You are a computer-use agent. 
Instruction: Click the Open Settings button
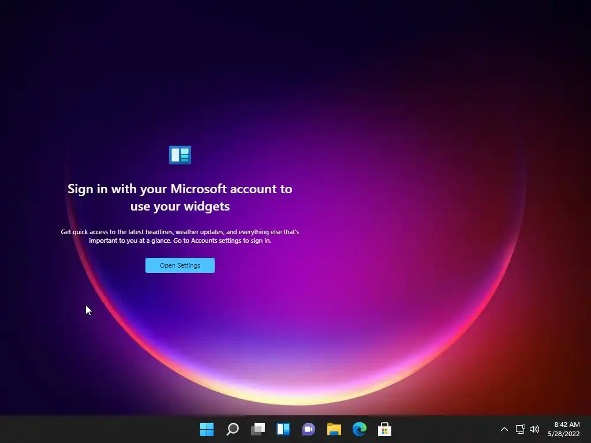(x=180, y=265)
